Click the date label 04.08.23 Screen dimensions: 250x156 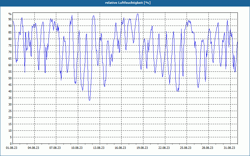pyautogui.click(x=33, y=148)
